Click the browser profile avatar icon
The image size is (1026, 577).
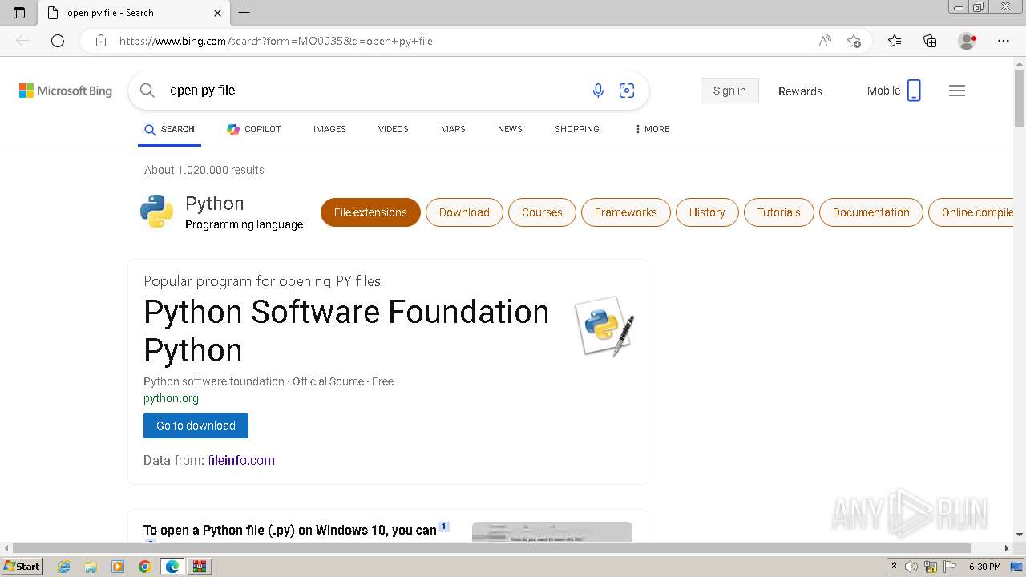pyautogui.click(x=967, y=41)
